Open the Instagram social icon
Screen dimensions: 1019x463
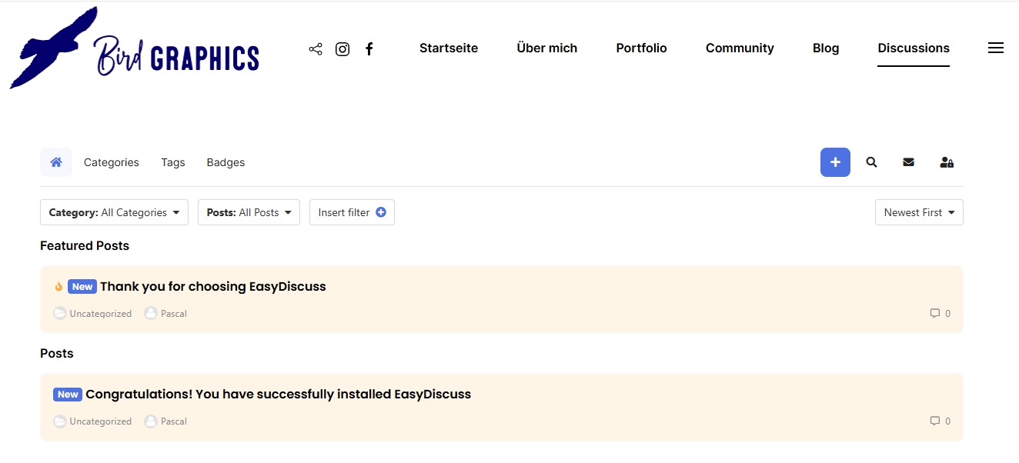click(x=342, y=49)
